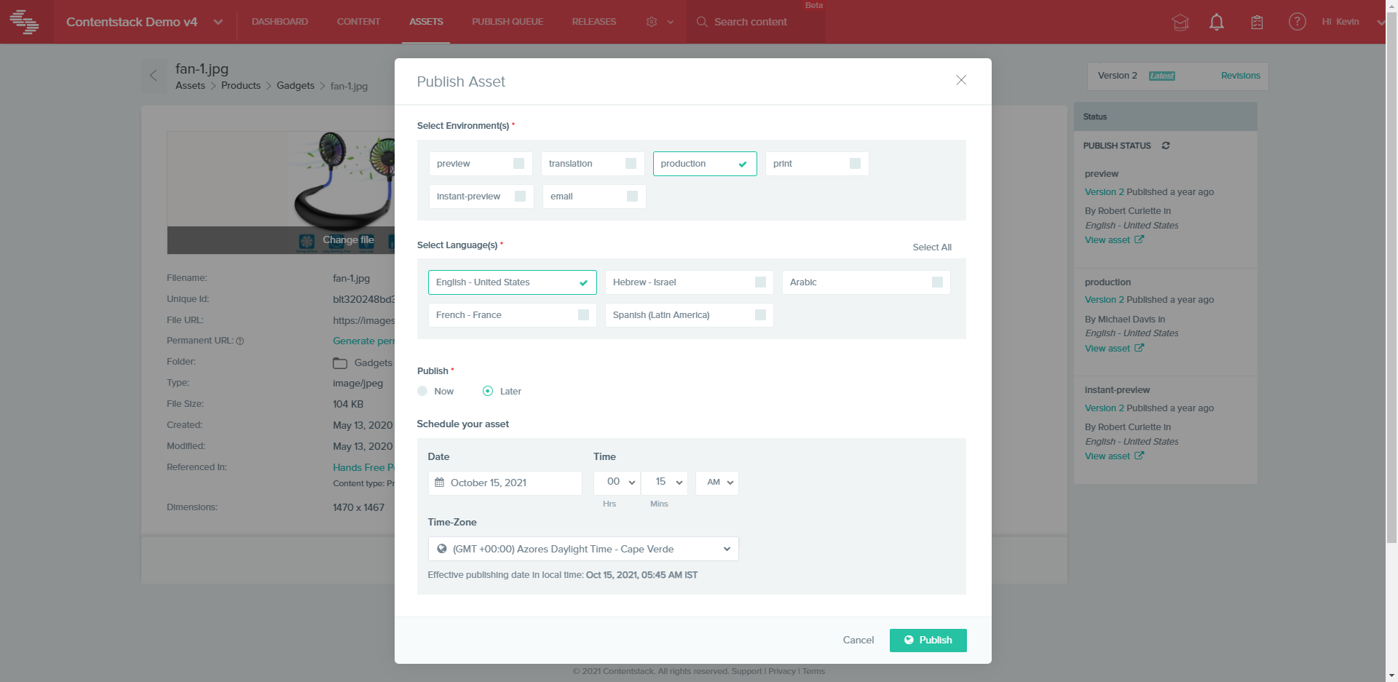Screen dimensions: 1398x682
Task: Click View asset under instant-preview
Action: [x=1107, y=456]
